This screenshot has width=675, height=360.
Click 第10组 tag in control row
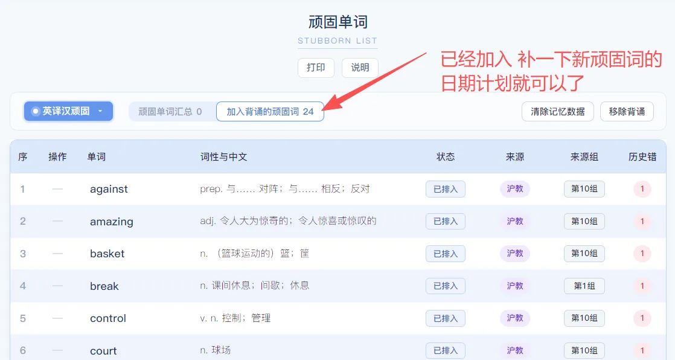click(584, 318)
